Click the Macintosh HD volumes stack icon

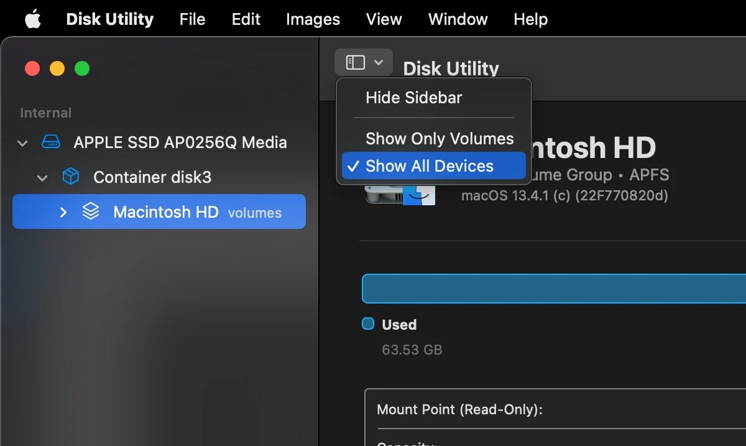[x=91, y=212]
